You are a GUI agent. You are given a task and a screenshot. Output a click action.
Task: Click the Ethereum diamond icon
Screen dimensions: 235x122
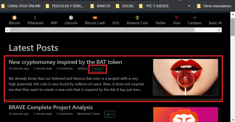(35, 18)
